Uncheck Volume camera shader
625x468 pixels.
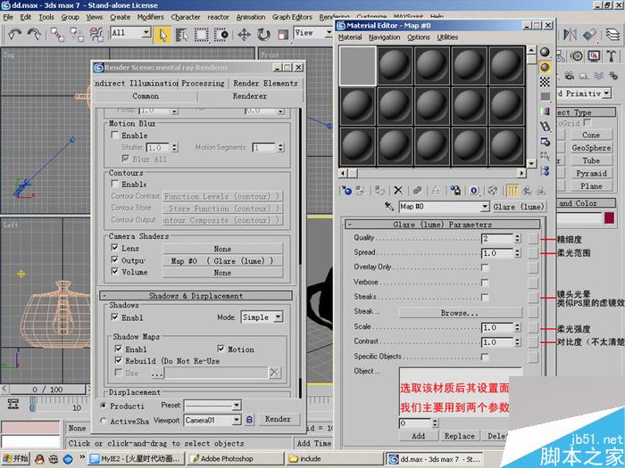pyautogui.click(x=115, y=271)
